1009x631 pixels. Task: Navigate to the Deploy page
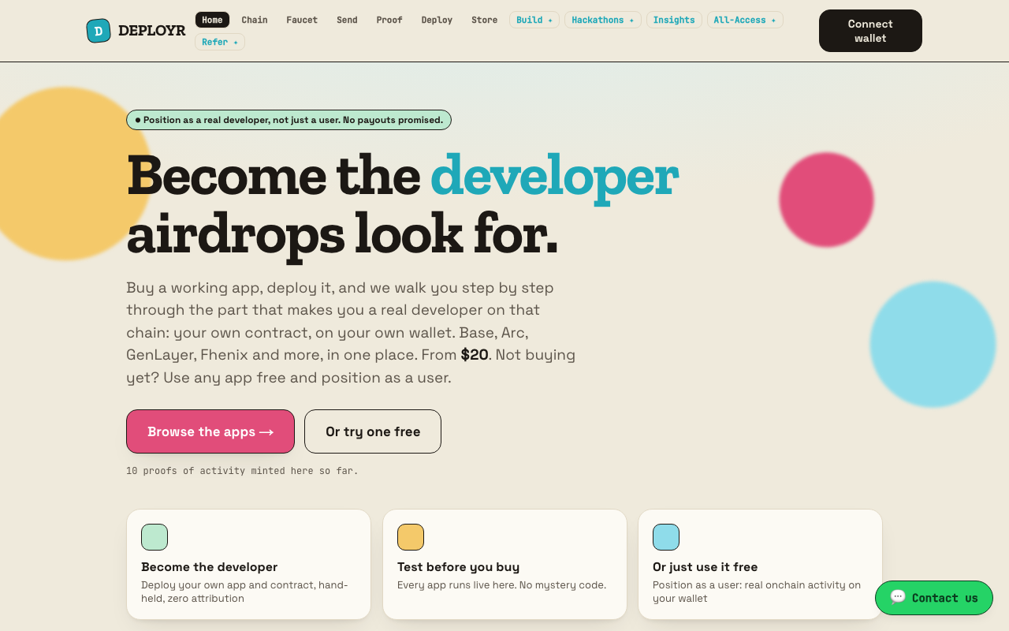tap(437, 20)
